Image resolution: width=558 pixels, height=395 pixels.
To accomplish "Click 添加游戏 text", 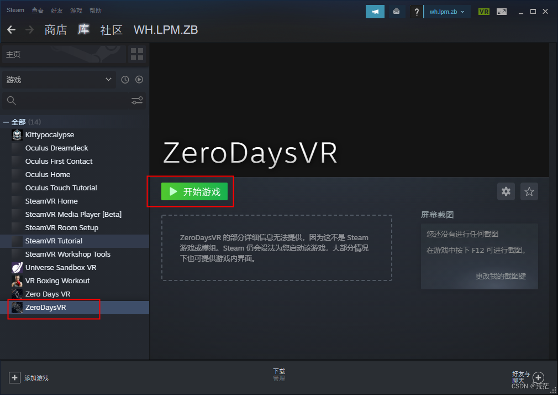I will 36,378.
